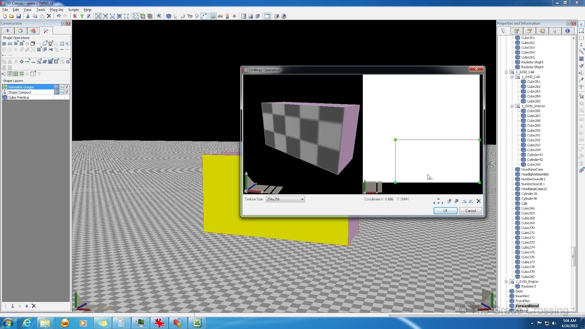This screenshot has height=329, width=585.
Task: Open the Help menu
Action: click(87, 10)
